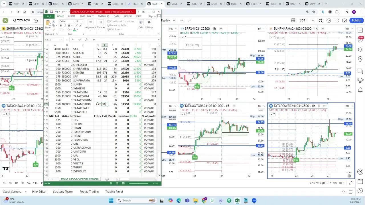
Task: Click the Insert Function fx icon
Action: pos(86,40)
